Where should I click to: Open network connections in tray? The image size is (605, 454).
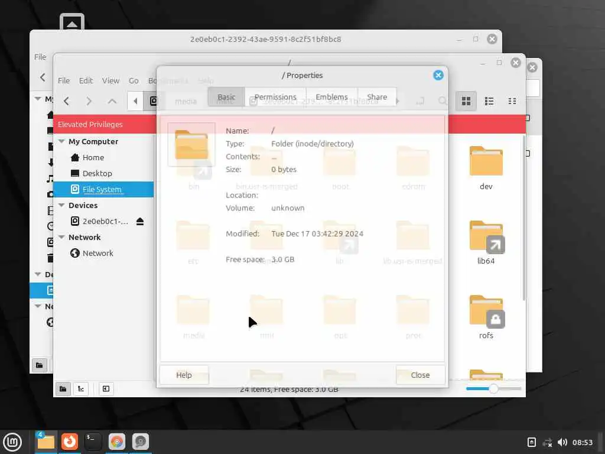547,442
